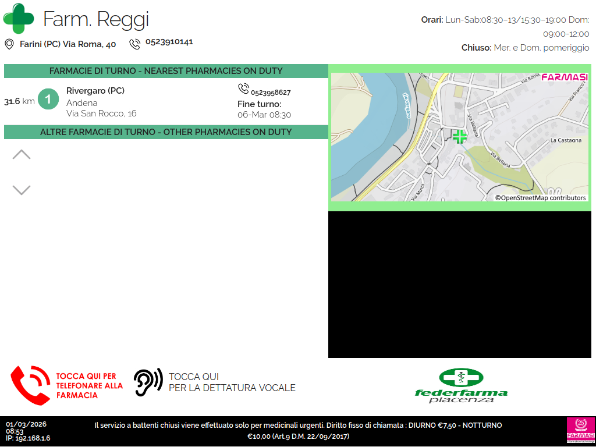This screenshot has height=447, width=596.
Task: Select the Farmacie di Turno header
Action: [x=166, y=71]
